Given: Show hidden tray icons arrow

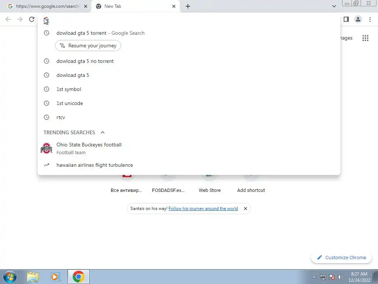Looking at the screenshot, I should tap(314, 277).
